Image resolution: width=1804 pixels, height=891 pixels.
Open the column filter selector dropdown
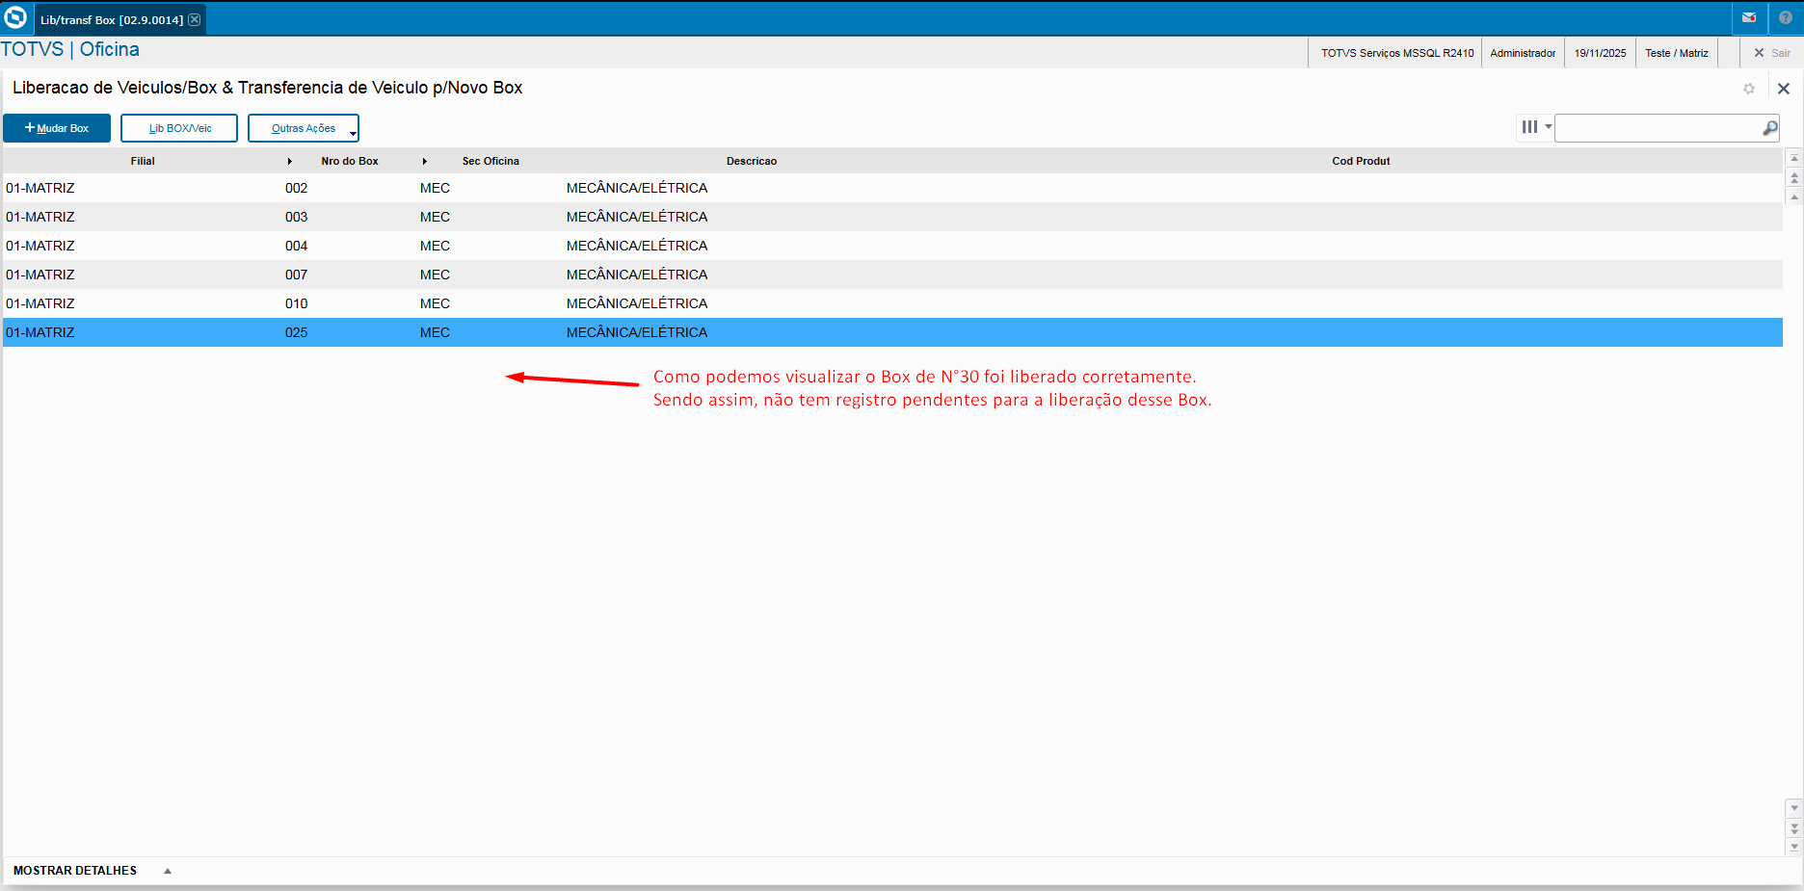click(1536, 127)
